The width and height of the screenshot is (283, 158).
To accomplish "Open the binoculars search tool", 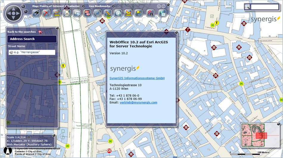I will point(36,13).
